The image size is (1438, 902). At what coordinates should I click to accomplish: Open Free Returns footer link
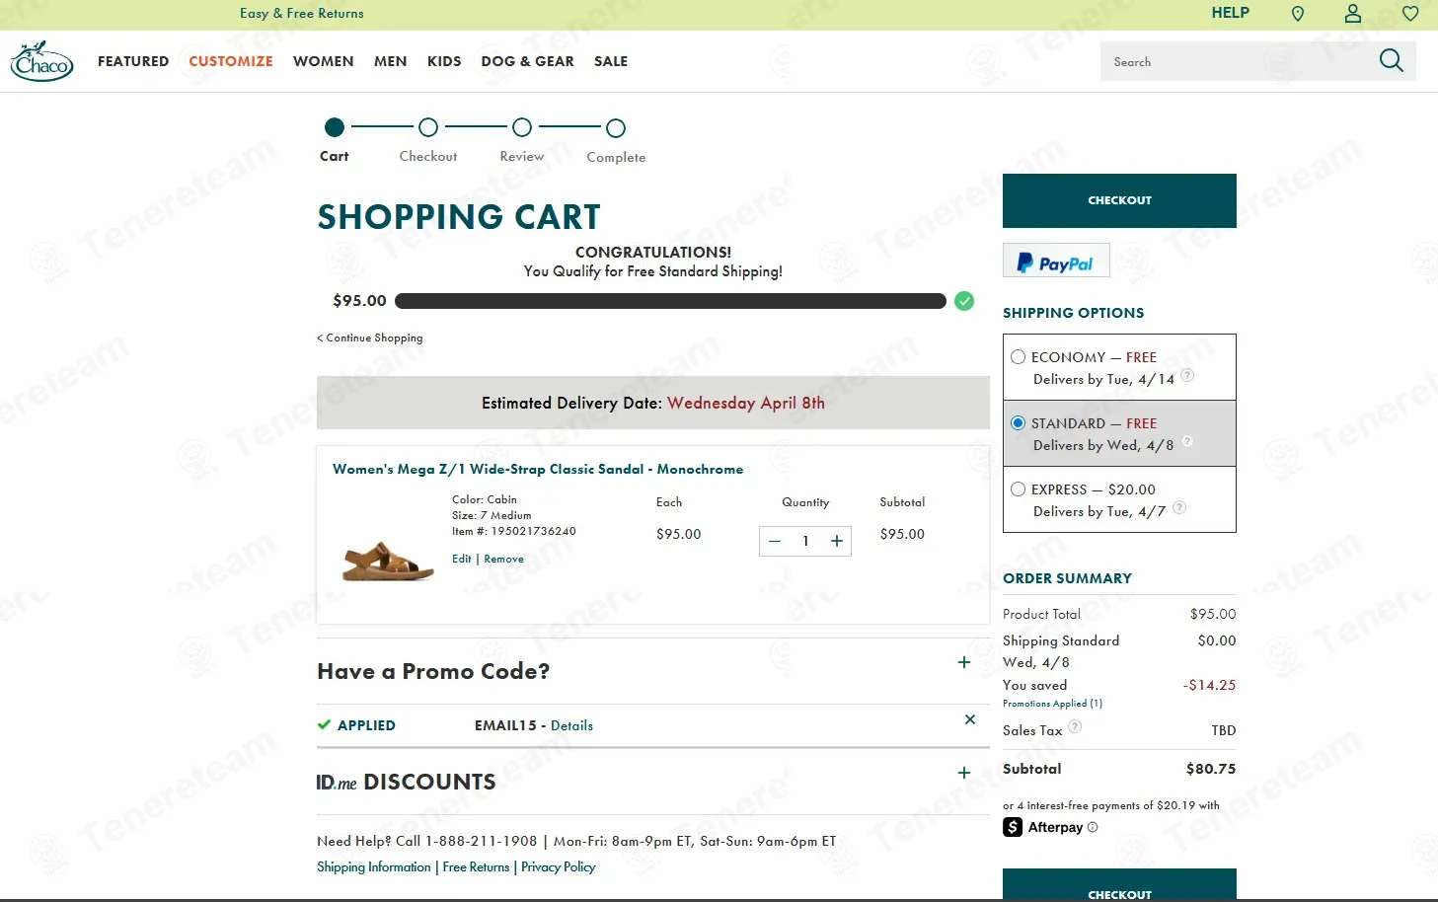point(476,866)
